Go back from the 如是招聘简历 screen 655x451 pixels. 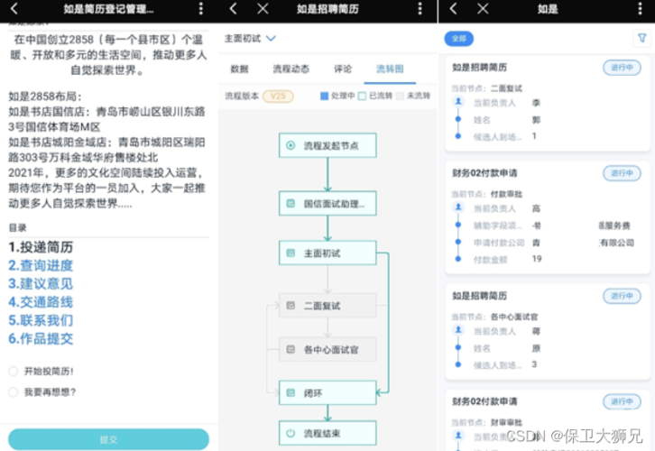pyautogui.click(x=234, y=9)
